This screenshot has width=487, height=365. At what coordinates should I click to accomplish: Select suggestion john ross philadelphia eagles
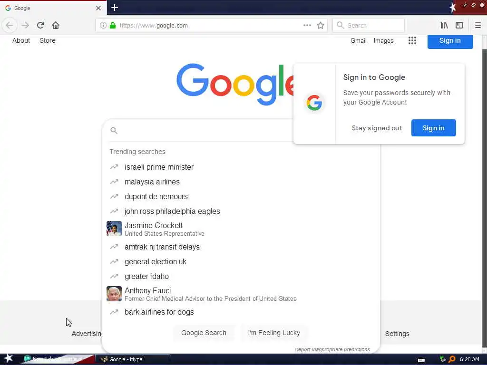click(172, 211)
